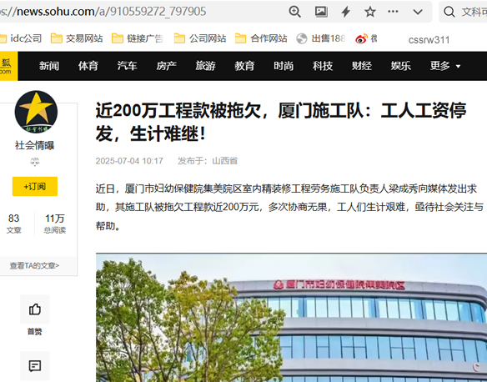Open the 查看TA的文章 link
487x382 pixels.
point(34,265)
